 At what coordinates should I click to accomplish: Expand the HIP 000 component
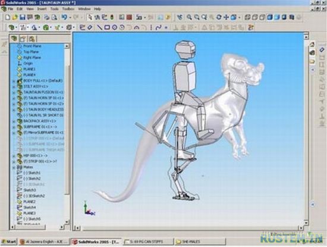pos(14,156)
